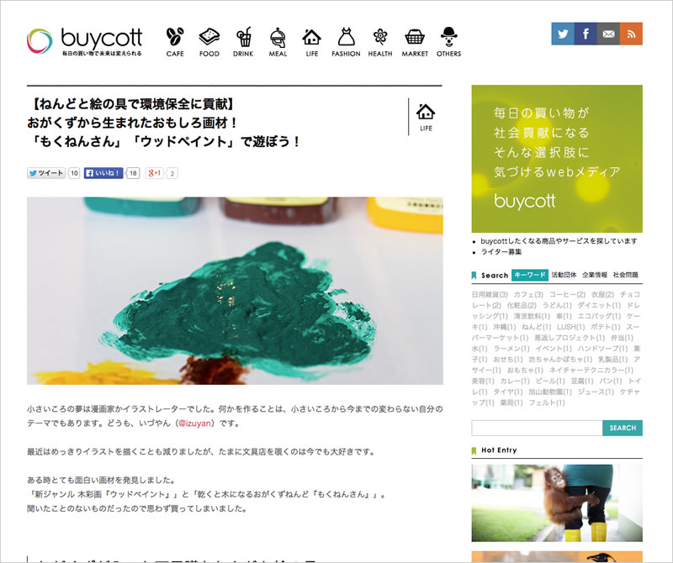The image size is (673, 563).
Task: Open the RSS feed icon
Action: tap(631, 34)
